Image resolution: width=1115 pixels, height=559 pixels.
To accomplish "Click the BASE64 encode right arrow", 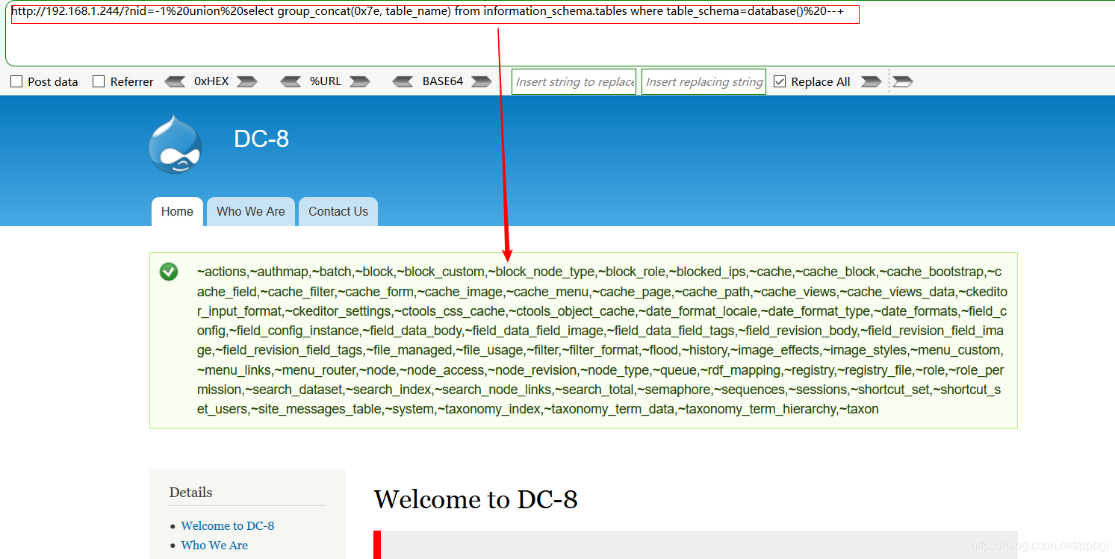I will 482,81.
